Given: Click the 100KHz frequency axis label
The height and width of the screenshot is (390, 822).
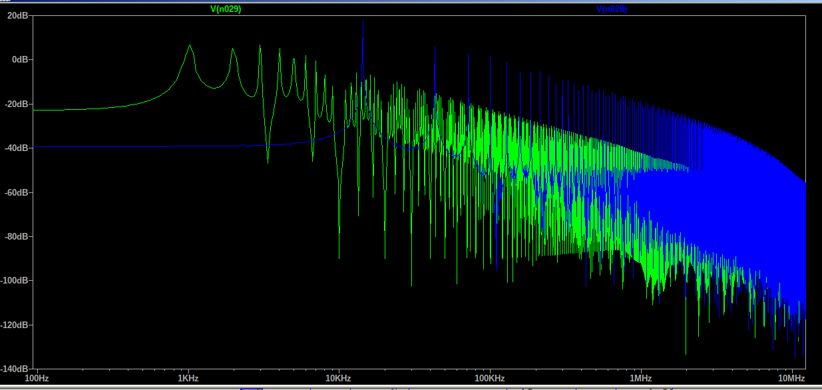Looking at the screenshot, I should click(489, 379).
